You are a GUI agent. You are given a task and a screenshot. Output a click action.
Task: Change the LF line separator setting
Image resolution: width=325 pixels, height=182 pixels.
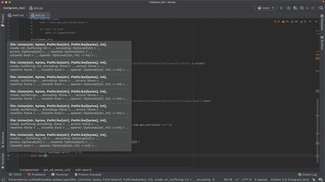pos(237,180)
